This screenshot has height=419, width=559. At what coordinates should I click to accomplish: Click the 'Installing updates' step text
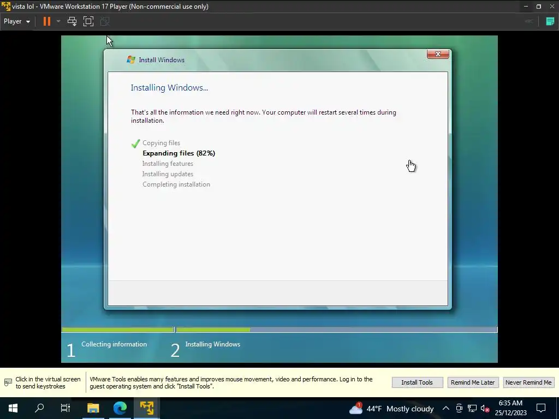[168, 174]
